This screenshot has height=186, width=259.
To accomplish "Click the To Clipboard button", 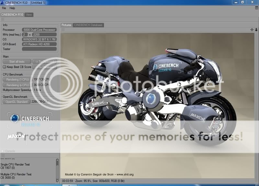I will (45, 61).
